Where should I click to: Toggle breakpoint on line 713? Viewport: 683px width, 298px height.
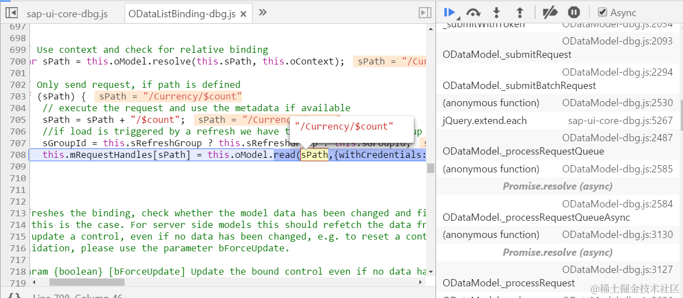[18, 213]
